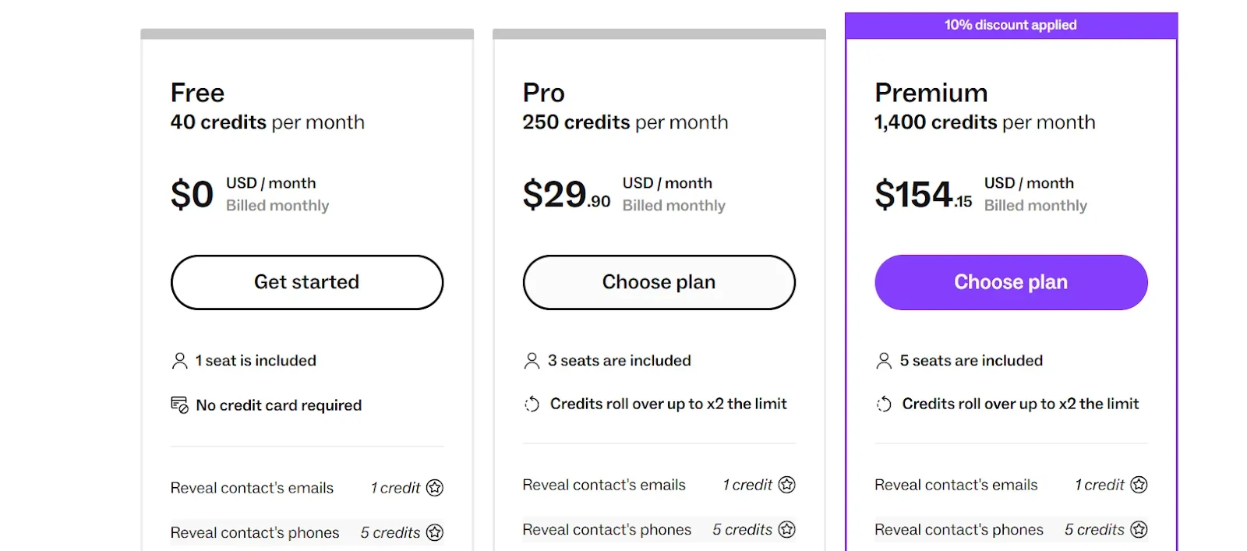This screenshot has height=551, width=1247.
Task: Click the seat icon under Pro plan
Action: coord(532,361)
